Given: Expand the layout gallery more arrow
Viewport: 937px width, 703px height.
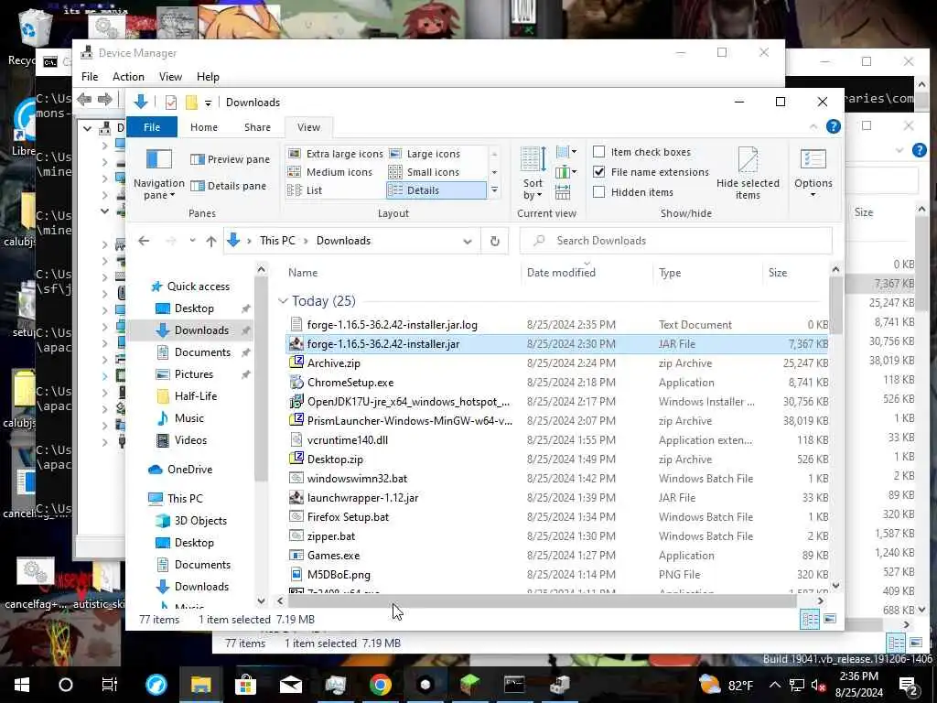Looking at the screenshot, I should click(494, 190).
